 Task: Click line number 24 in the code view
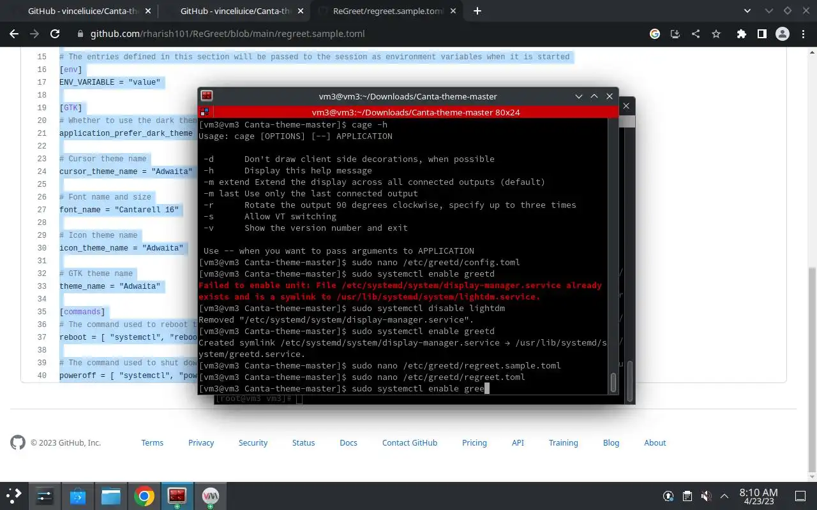(x=42, y=171)
